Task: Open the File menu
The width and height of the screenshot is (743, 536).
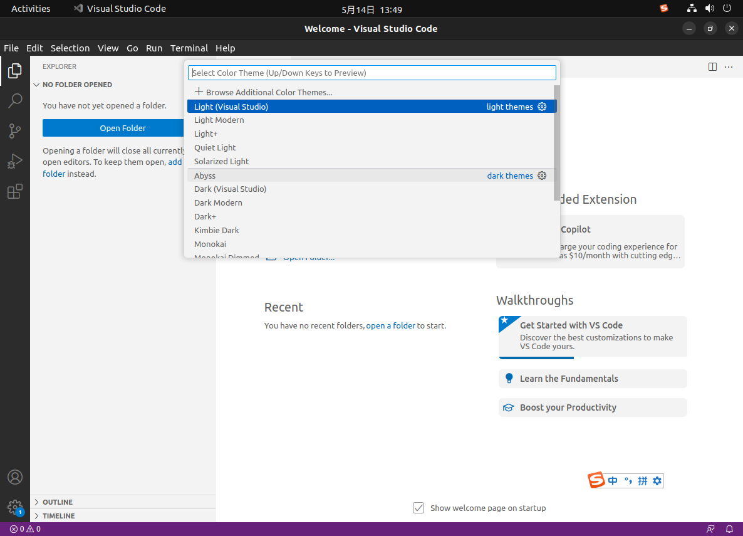Action: [x=11, y=48]
